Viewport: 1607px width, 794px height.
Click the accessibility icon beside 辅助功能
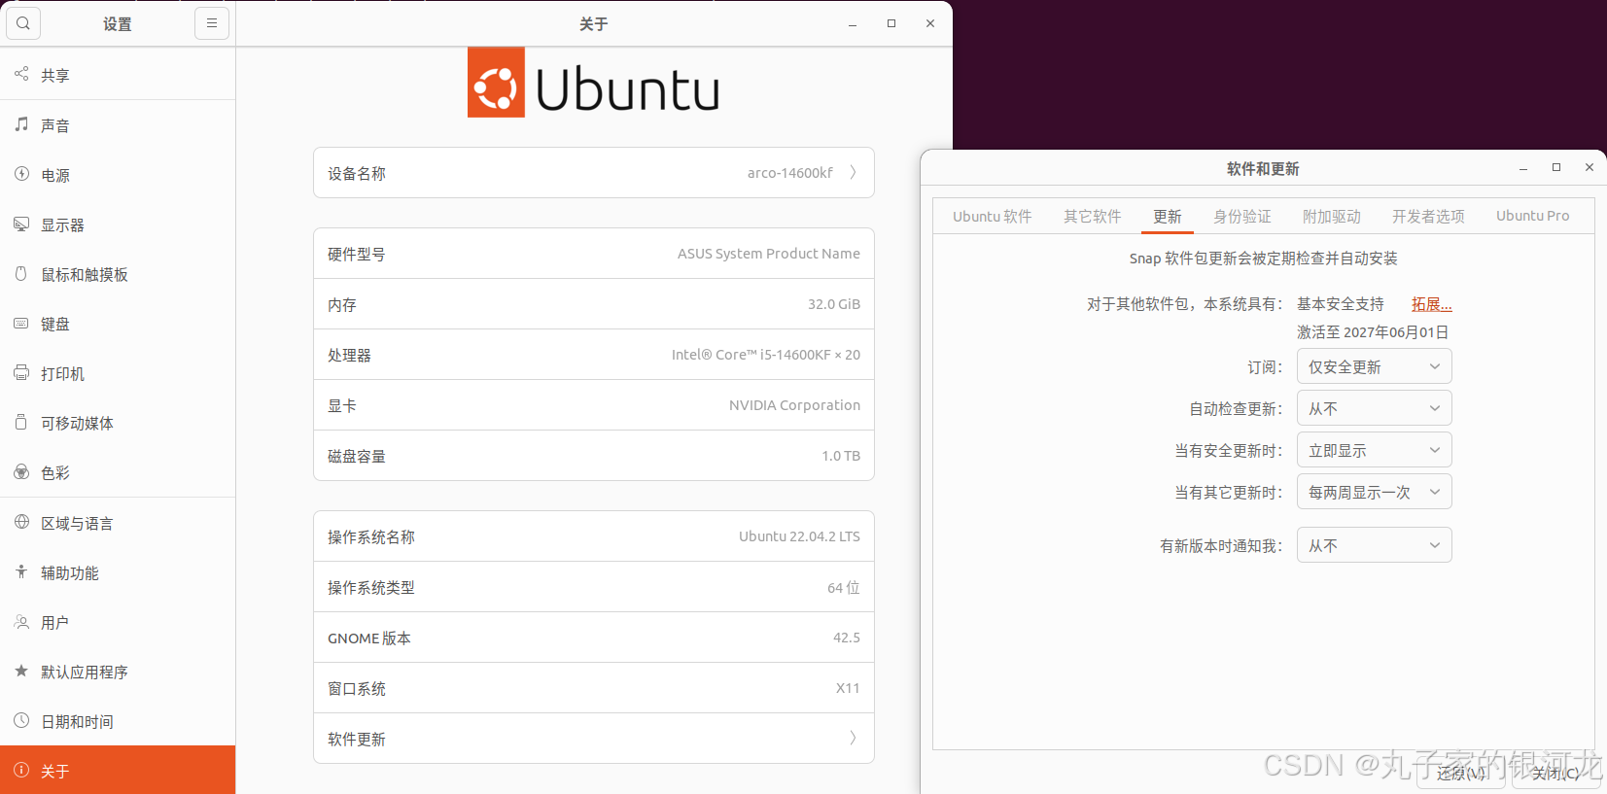click(x=21, y=571)
